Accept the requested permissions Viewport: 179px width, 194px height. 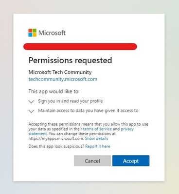click(131, 161)
